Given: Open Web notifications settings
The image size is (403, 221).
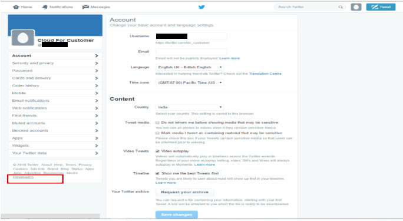Looking at the screenshot, I should point(55,108).
